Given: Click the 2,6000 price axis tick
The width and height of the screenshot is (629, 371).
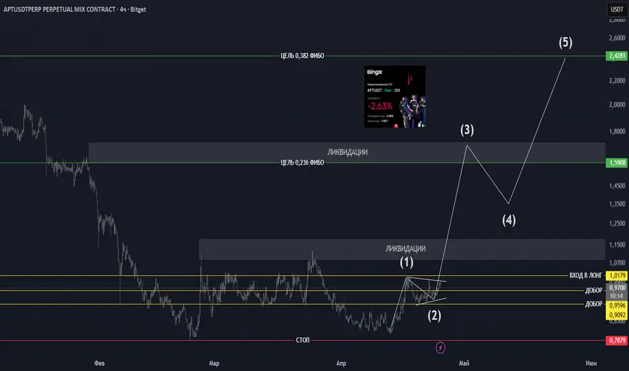Looking at the screenshot, I should click(617, 38).
